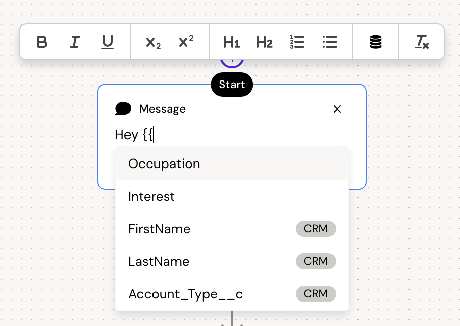Screen dimensions: 460x326
Task: Insert a bulleted list
Action: (x=330, y=42)
